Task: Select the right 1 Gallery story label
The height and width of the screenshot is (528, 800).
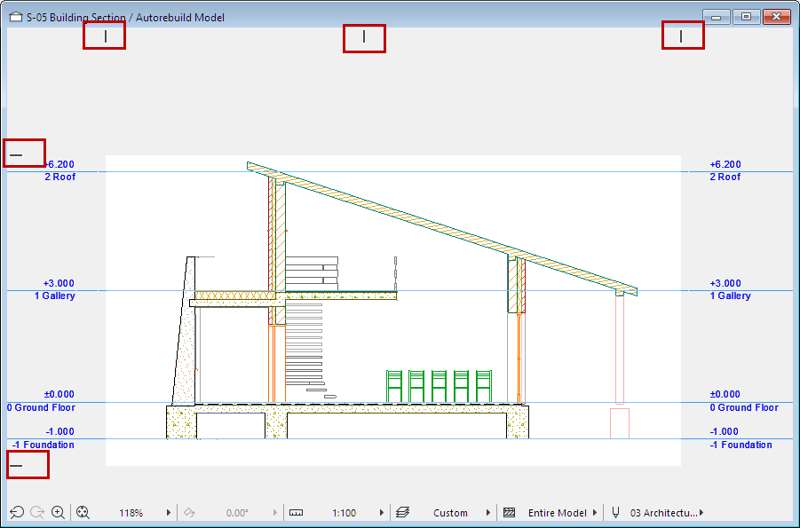Action: pos(730,296)
